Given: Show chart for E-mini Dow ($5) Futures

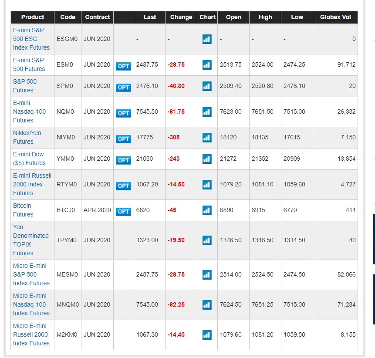Looking at the screenshot, I should click(x=207, y=159).
